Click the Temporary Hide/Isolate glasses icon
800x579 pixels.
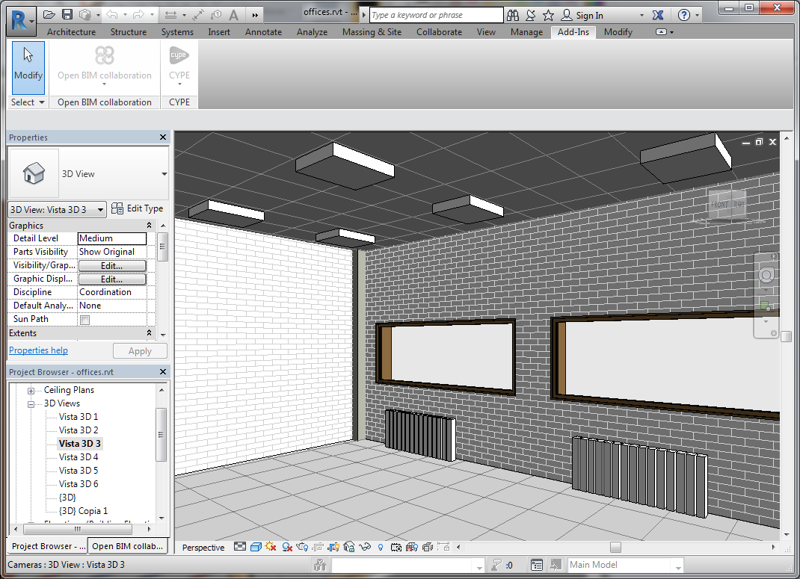[x=366, y=548]
